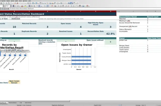Click the Delete Decimal Place icon
Viewport: 161px width, 106px height.
tap(68, 6)
